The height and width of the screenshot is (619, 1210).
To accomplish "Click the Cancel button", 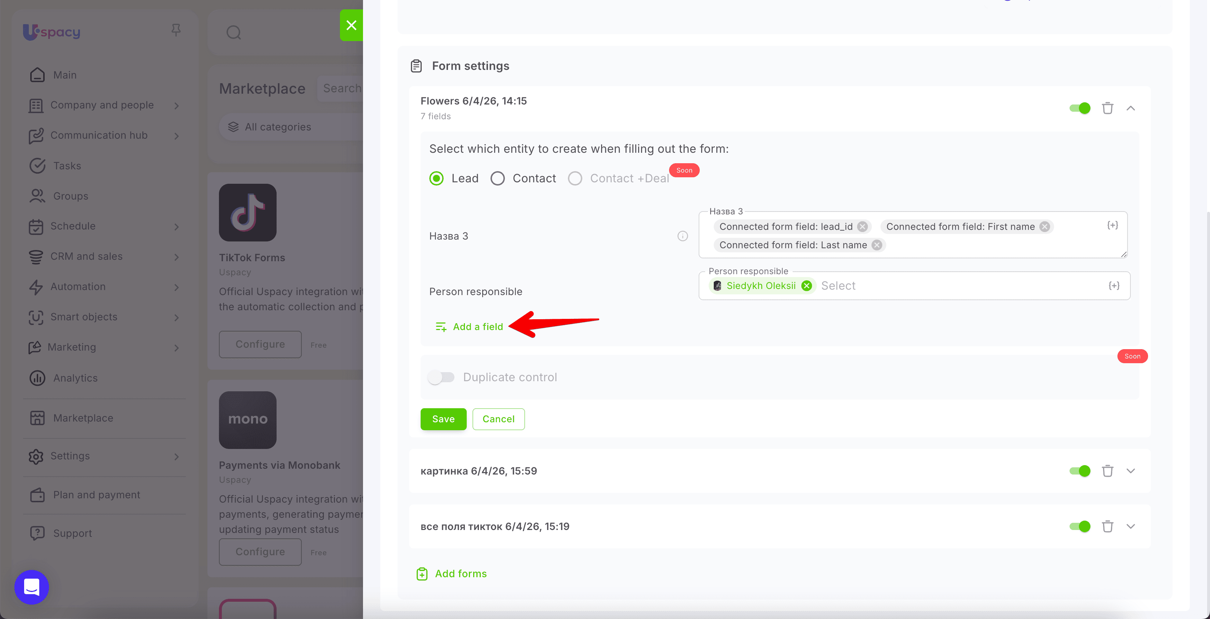I will (x=498, y=419).
